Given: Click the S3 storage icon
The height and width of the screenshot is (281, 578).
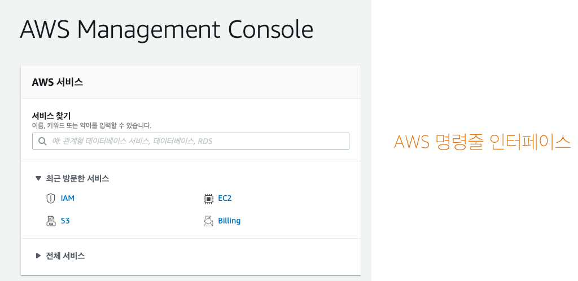Looking at the screenshot, I should (50, 221).
